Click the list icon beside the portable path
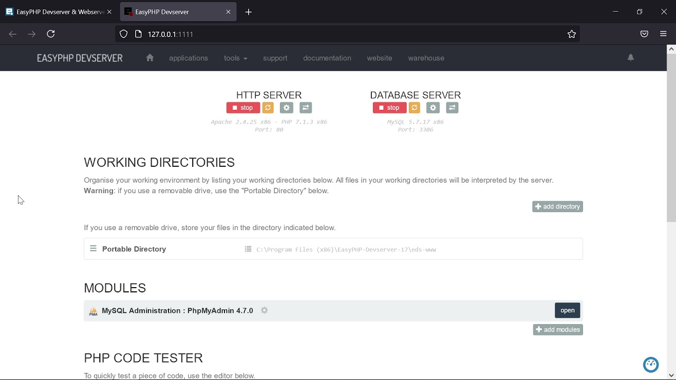The height and width of the screenshot is (380, 676). coord(248,250)
